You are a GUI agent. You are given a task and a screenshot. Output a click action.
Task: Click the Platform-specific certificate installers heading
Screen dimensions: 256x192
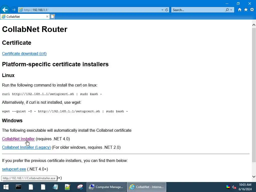point(55,64)
